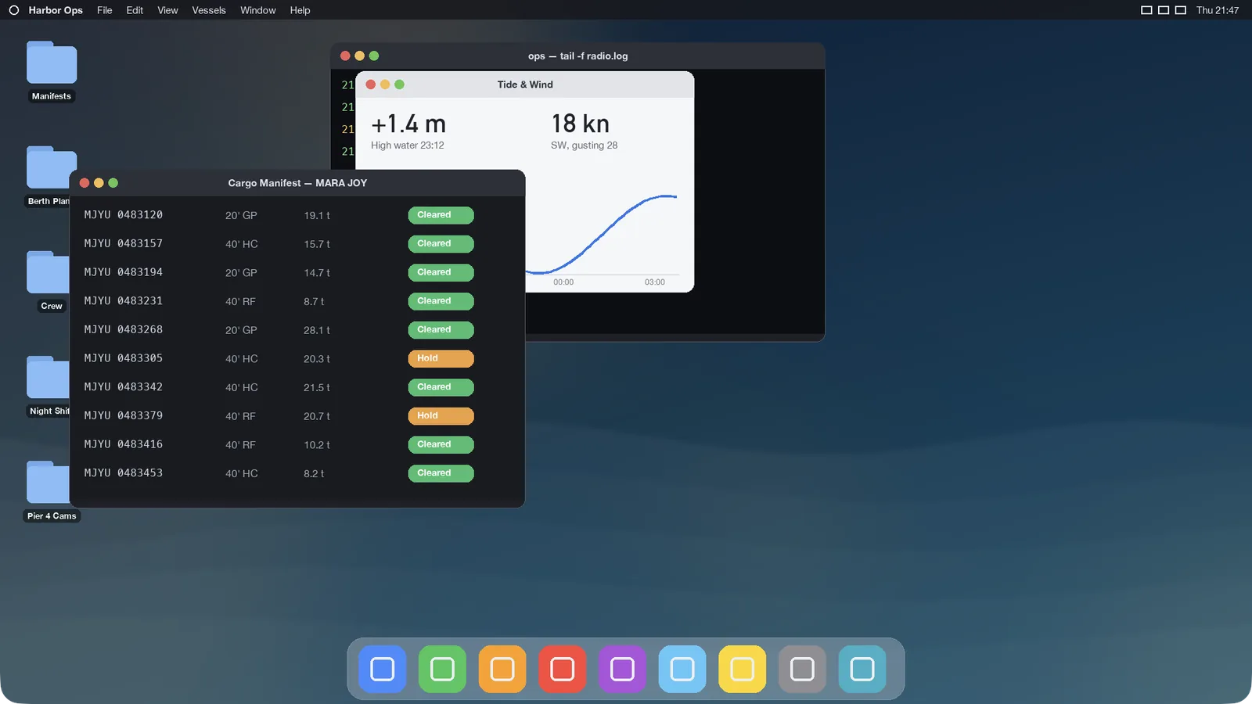Open the File menu
The width and height of the screenshot is (1252, 704).
(x=105, y=10)
